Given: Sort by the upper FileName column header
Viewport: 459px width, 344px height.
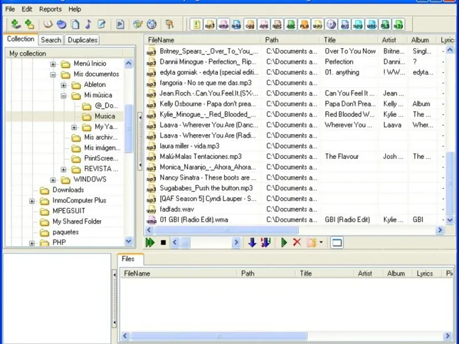Looking at the screenshot, I should click(203, 40).
